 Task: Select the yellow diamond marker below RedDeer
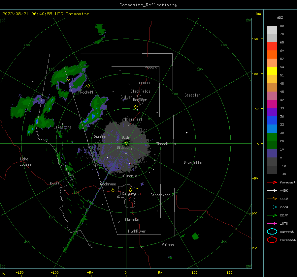(136, 107)
